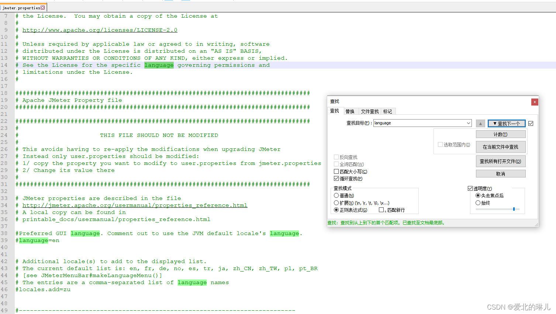The image size is (556, 314).
Task: Click 查找所有打开文件 button
Action: [501, 161]
